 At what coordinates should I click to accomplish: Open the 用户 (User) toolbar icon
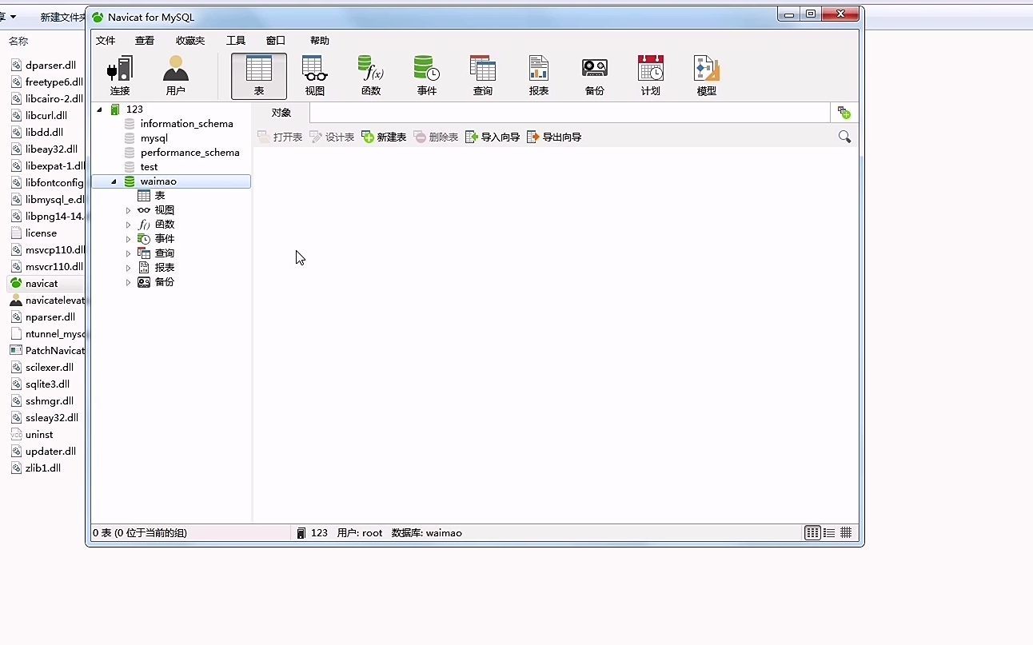[x=176, y=76]
